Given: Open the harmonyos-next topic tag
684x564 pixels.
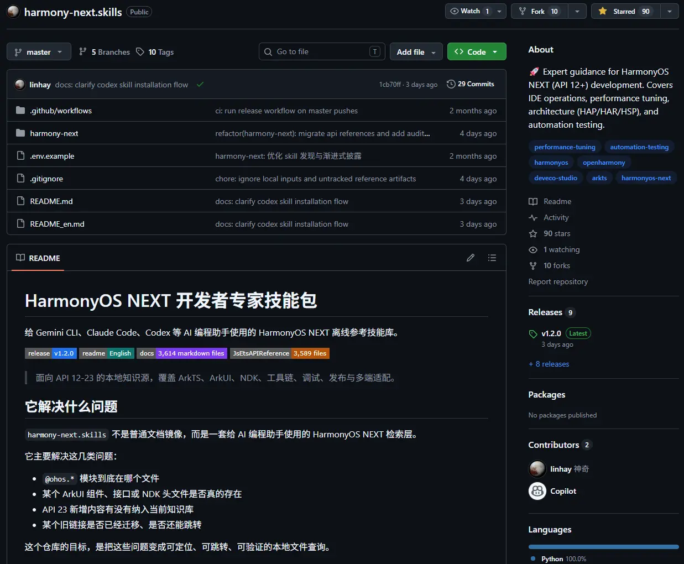Looking at the screenshot, I should click(x=646, y=178).
